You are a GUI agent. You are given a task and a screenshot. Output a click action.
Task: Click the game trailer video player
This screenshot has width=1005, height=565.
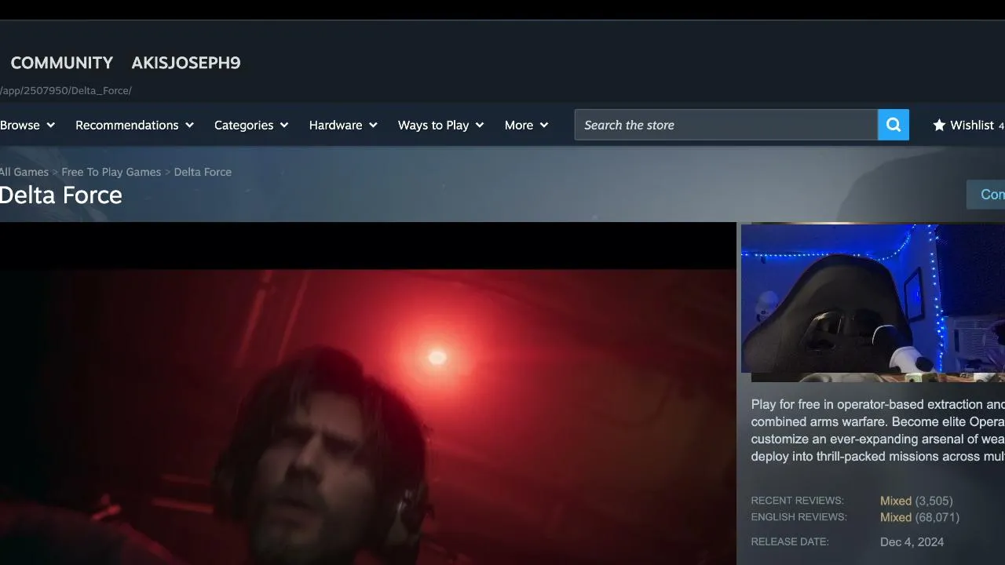pyautogui.click(x=368, y=394)
